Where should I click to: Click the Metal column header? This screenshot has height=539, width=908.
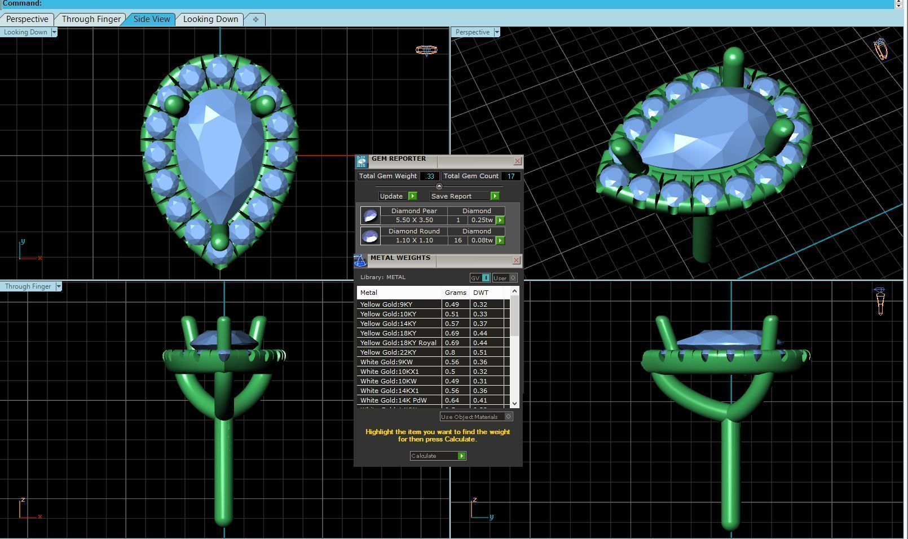[x=399, y=293]
